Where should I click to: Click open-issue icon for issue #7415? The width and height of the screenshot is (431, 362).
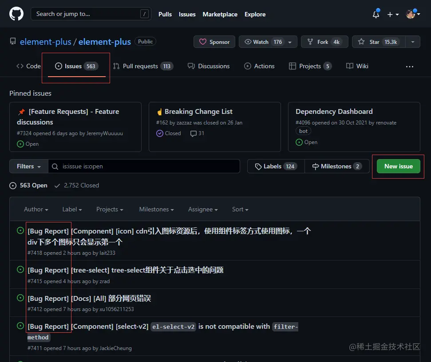20,269
